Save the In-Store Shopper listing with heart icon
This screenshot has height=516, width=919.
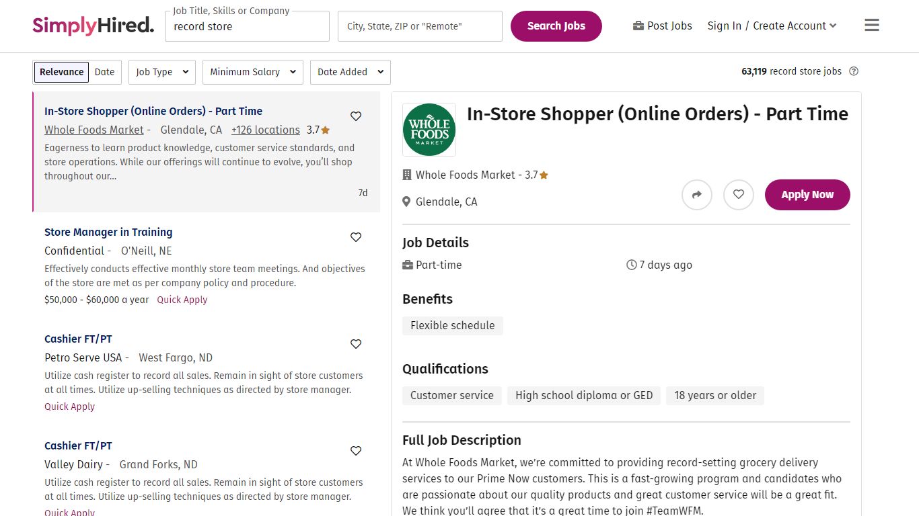pos(356,116)
